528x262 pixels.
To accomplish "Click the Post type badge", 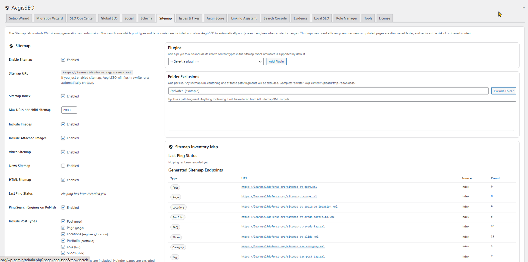I will [175, 188].
